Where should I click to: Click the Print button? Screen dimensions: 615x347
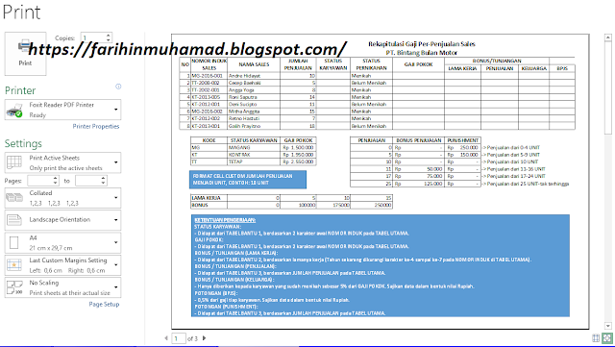tap(26, 54)
